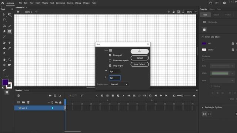Select the Pen tool
Screen dimensions: 237x133
pos(4,43)
